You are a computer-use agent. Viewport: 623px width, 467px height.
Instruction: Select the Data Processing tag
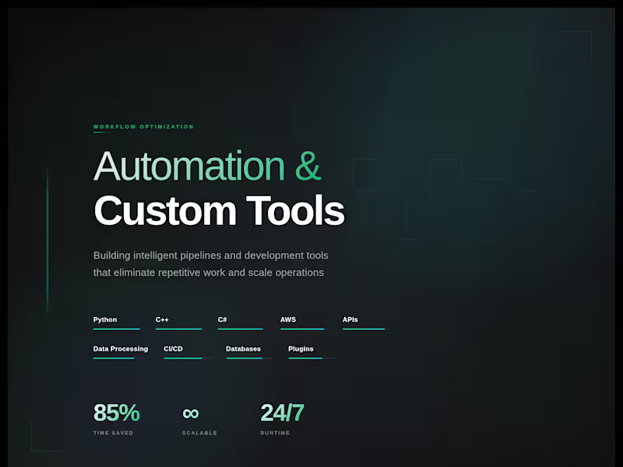click(120, 349)
